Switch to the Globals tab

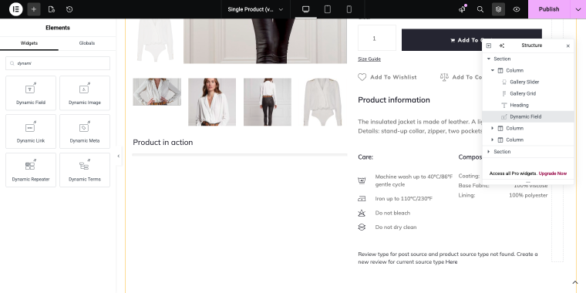(87, 43)
